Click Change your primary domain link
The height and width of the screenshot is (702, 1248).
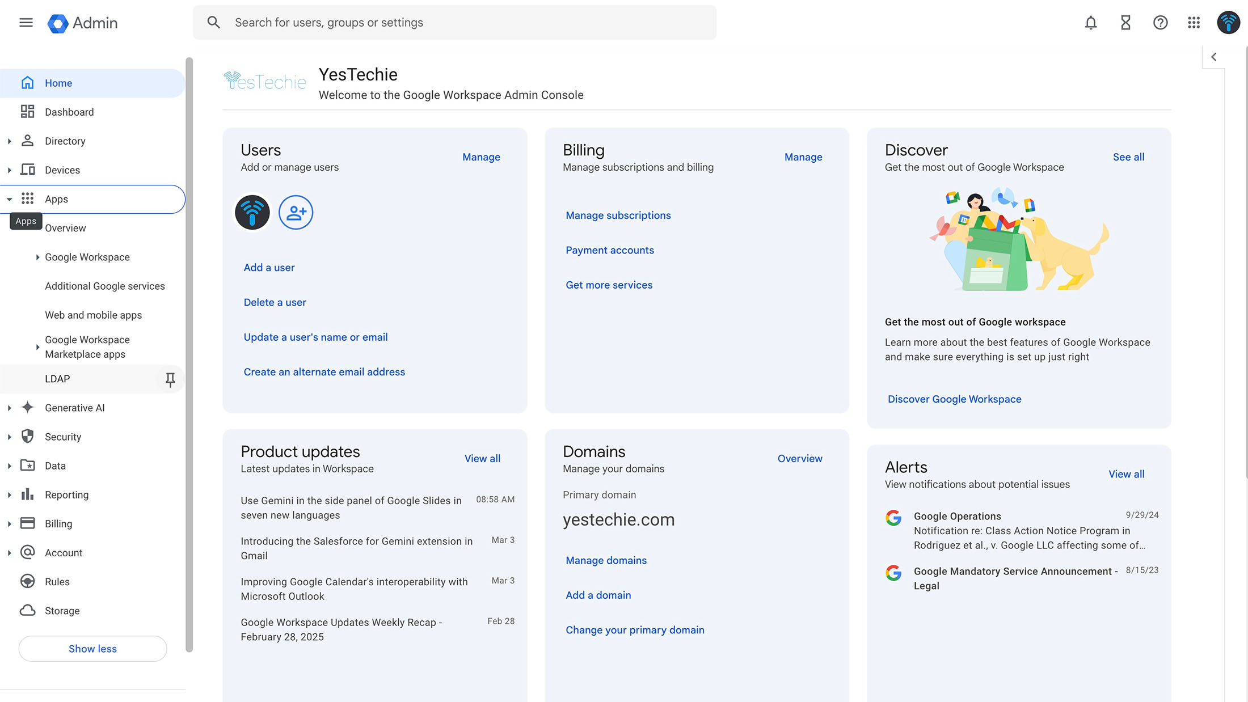(635, 630)
